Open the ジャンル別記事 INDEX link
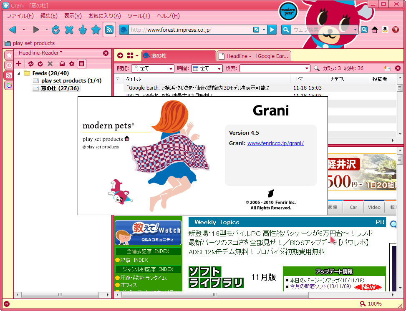This screenshot has height=311, width=406. coord(148,269)
